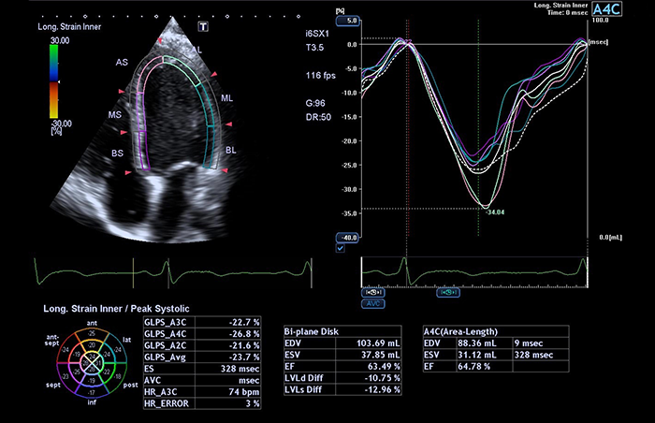Screen dimensions: 655x423
Task: Click the 'ML' segment label
Action: (226, 98)
